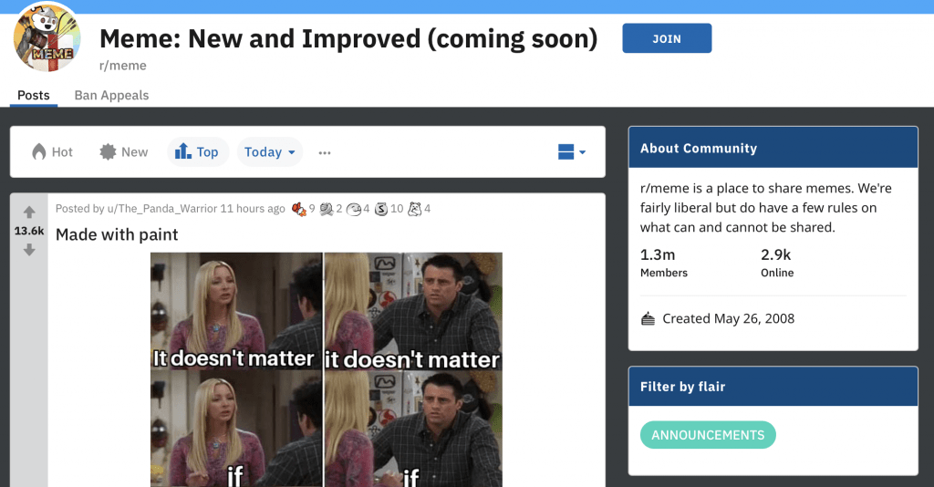934x487 pixels.
Task: Open the Ban Appeals tab
Action: tap(111, 95)
